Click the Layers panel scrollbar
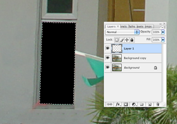This screenshot has height=124, width=177. click(x=163, y=73)
